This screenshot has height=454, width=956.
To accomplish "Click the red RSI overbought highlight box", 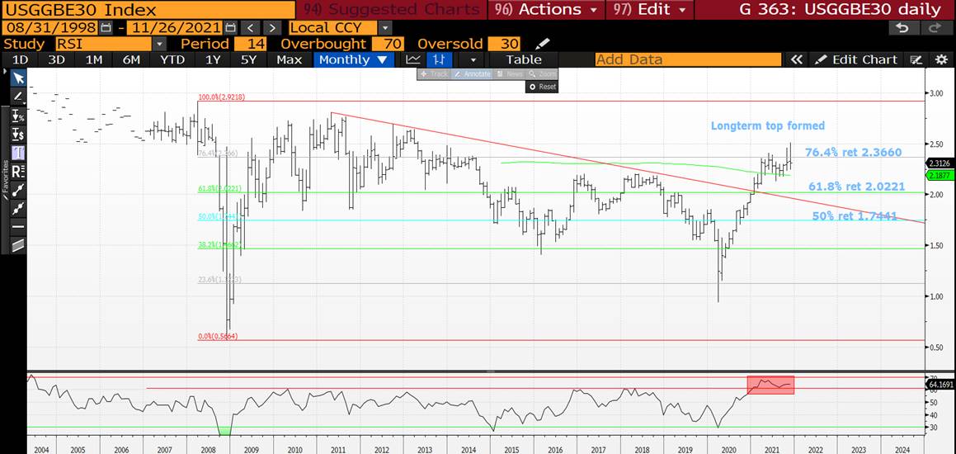I will 770,385.
